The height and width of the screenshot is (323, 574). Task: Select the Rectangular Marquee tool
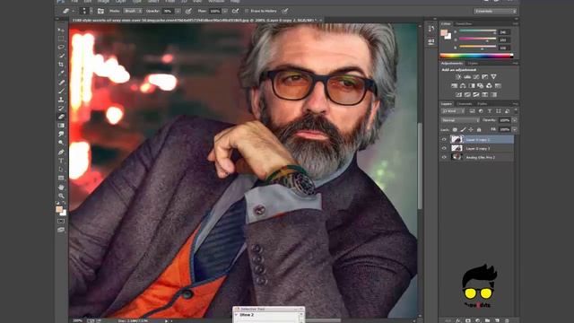pyautogui.click(x=61, y=39)
